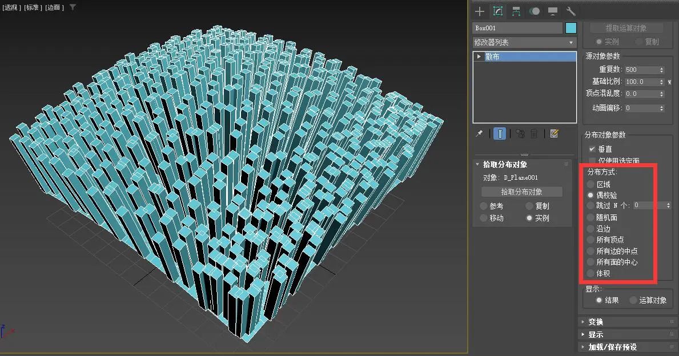Open the Create command panel tab
The width and height of the screenshot is (679, 356).
[479, 11]
